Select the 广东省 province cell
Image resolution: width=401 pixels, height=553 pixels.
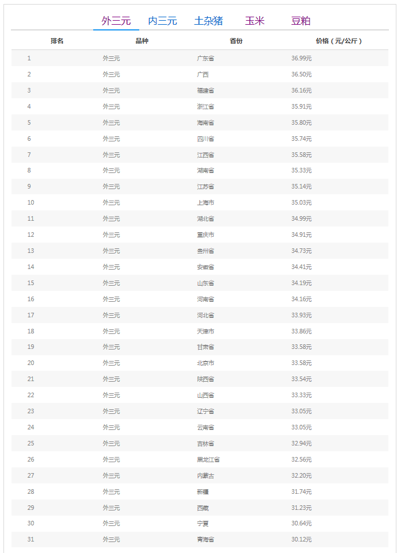[205, 59]
